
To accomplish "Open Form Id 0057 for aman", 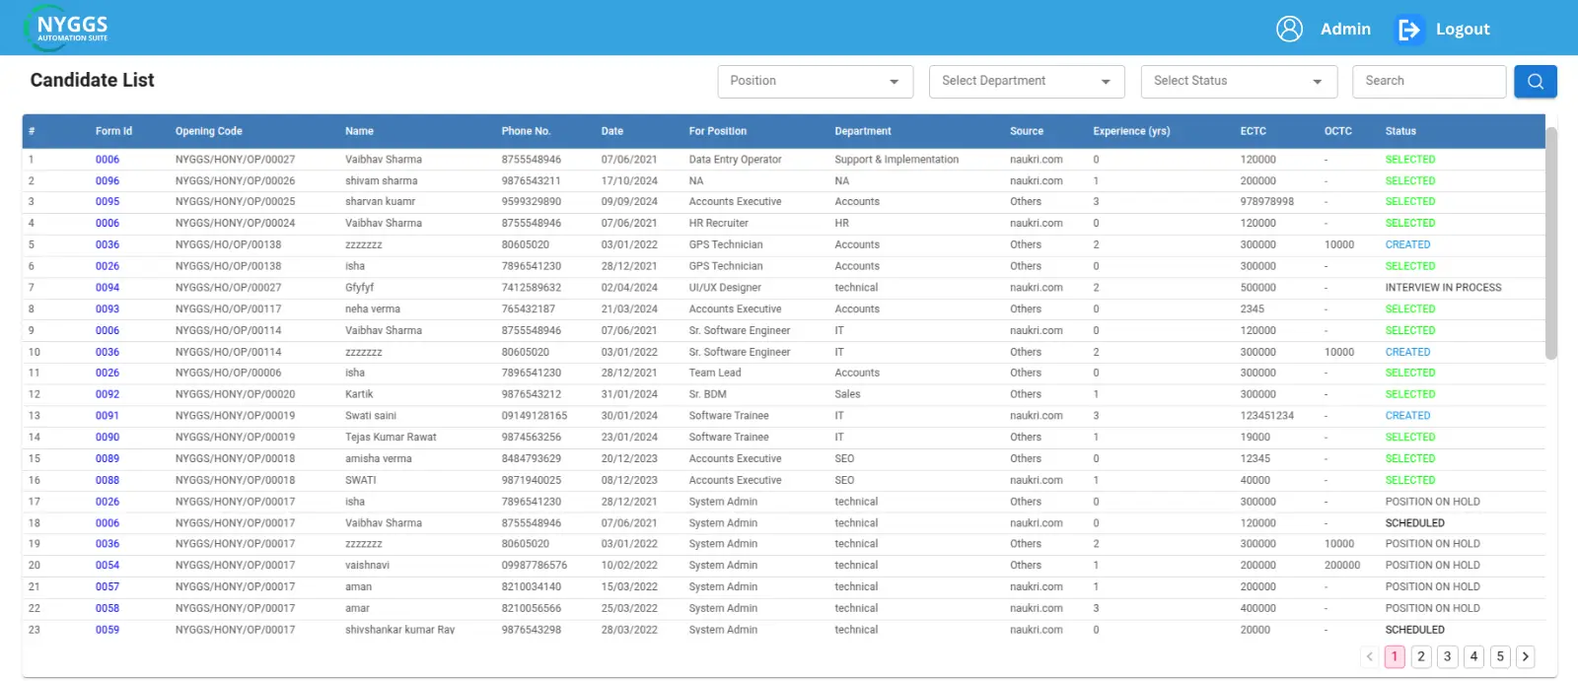I will tap(108, 587).
